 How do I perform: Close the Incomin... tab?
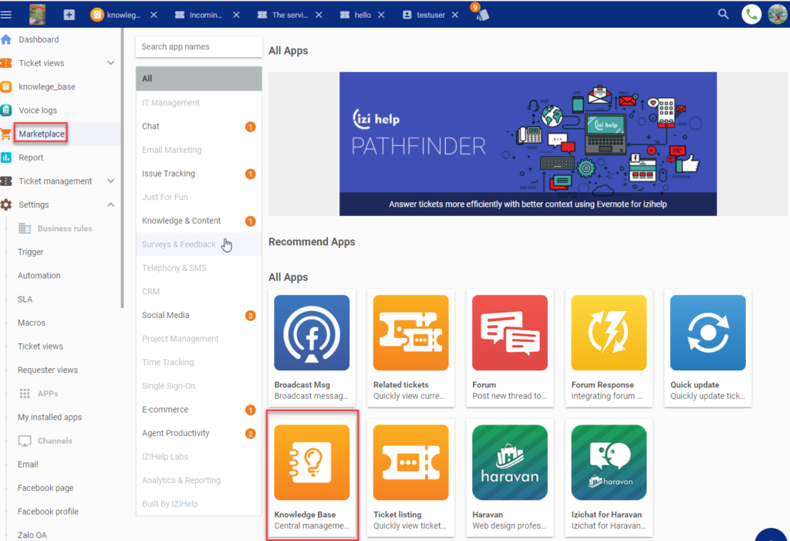coord(236,15)
